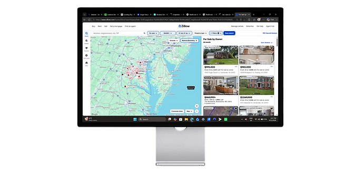The width and height of the screenshot is (344, 193).
Task: Save the $995,000 home with its heart
Action: coord(236,48)
